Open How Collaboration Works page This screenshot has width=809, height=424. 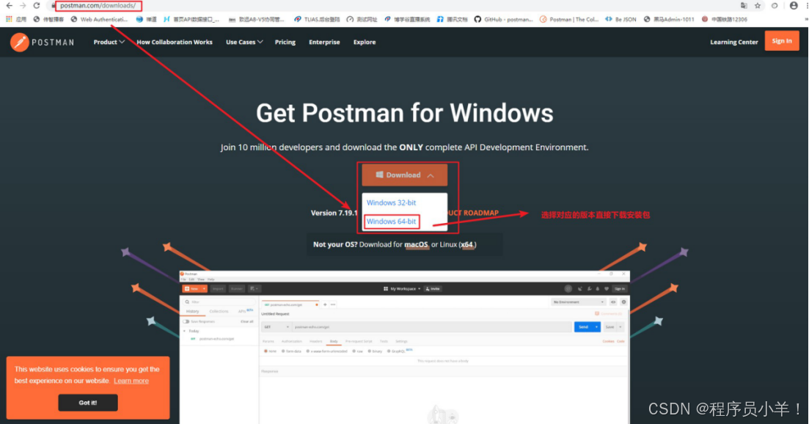point(175,43)
